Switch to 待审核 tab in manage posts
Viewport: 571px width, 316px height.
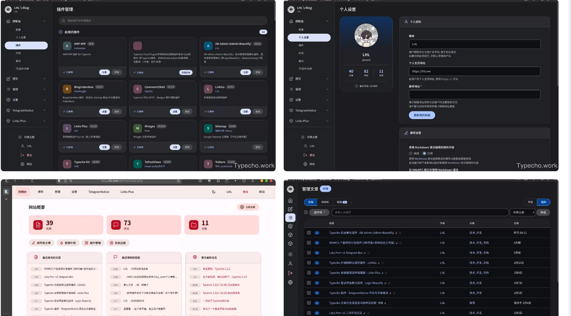coord(325,202)
